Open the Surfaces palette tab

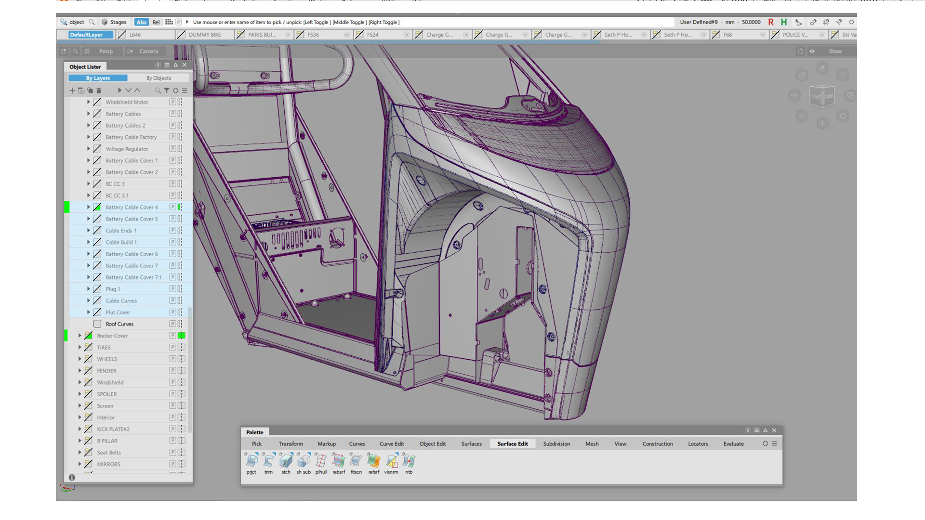coord(471,444)
